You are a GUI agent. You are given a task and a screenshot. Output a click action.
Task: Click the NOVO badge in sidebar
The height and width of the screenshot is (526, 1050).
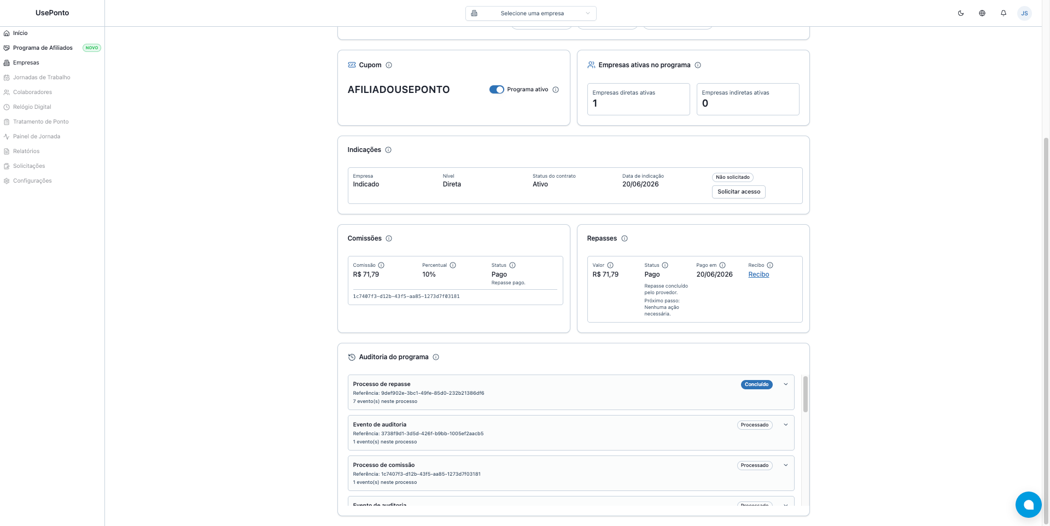click(92, 48)
